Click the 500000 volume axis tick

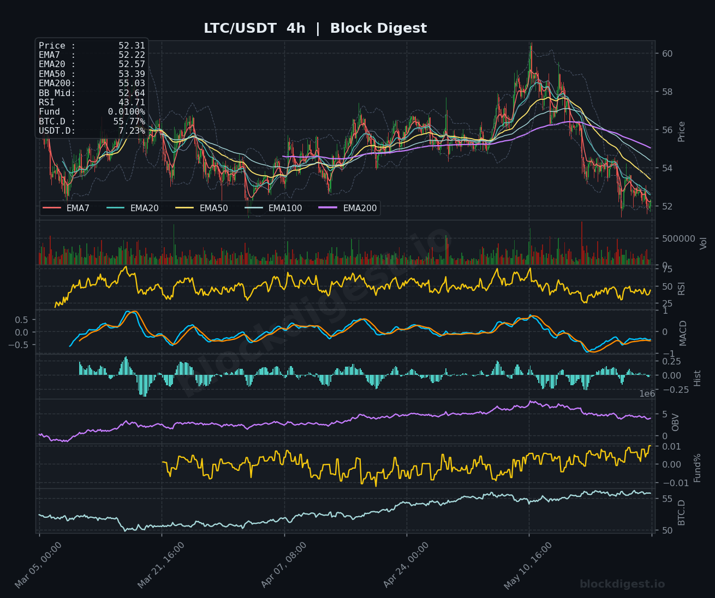678,238
